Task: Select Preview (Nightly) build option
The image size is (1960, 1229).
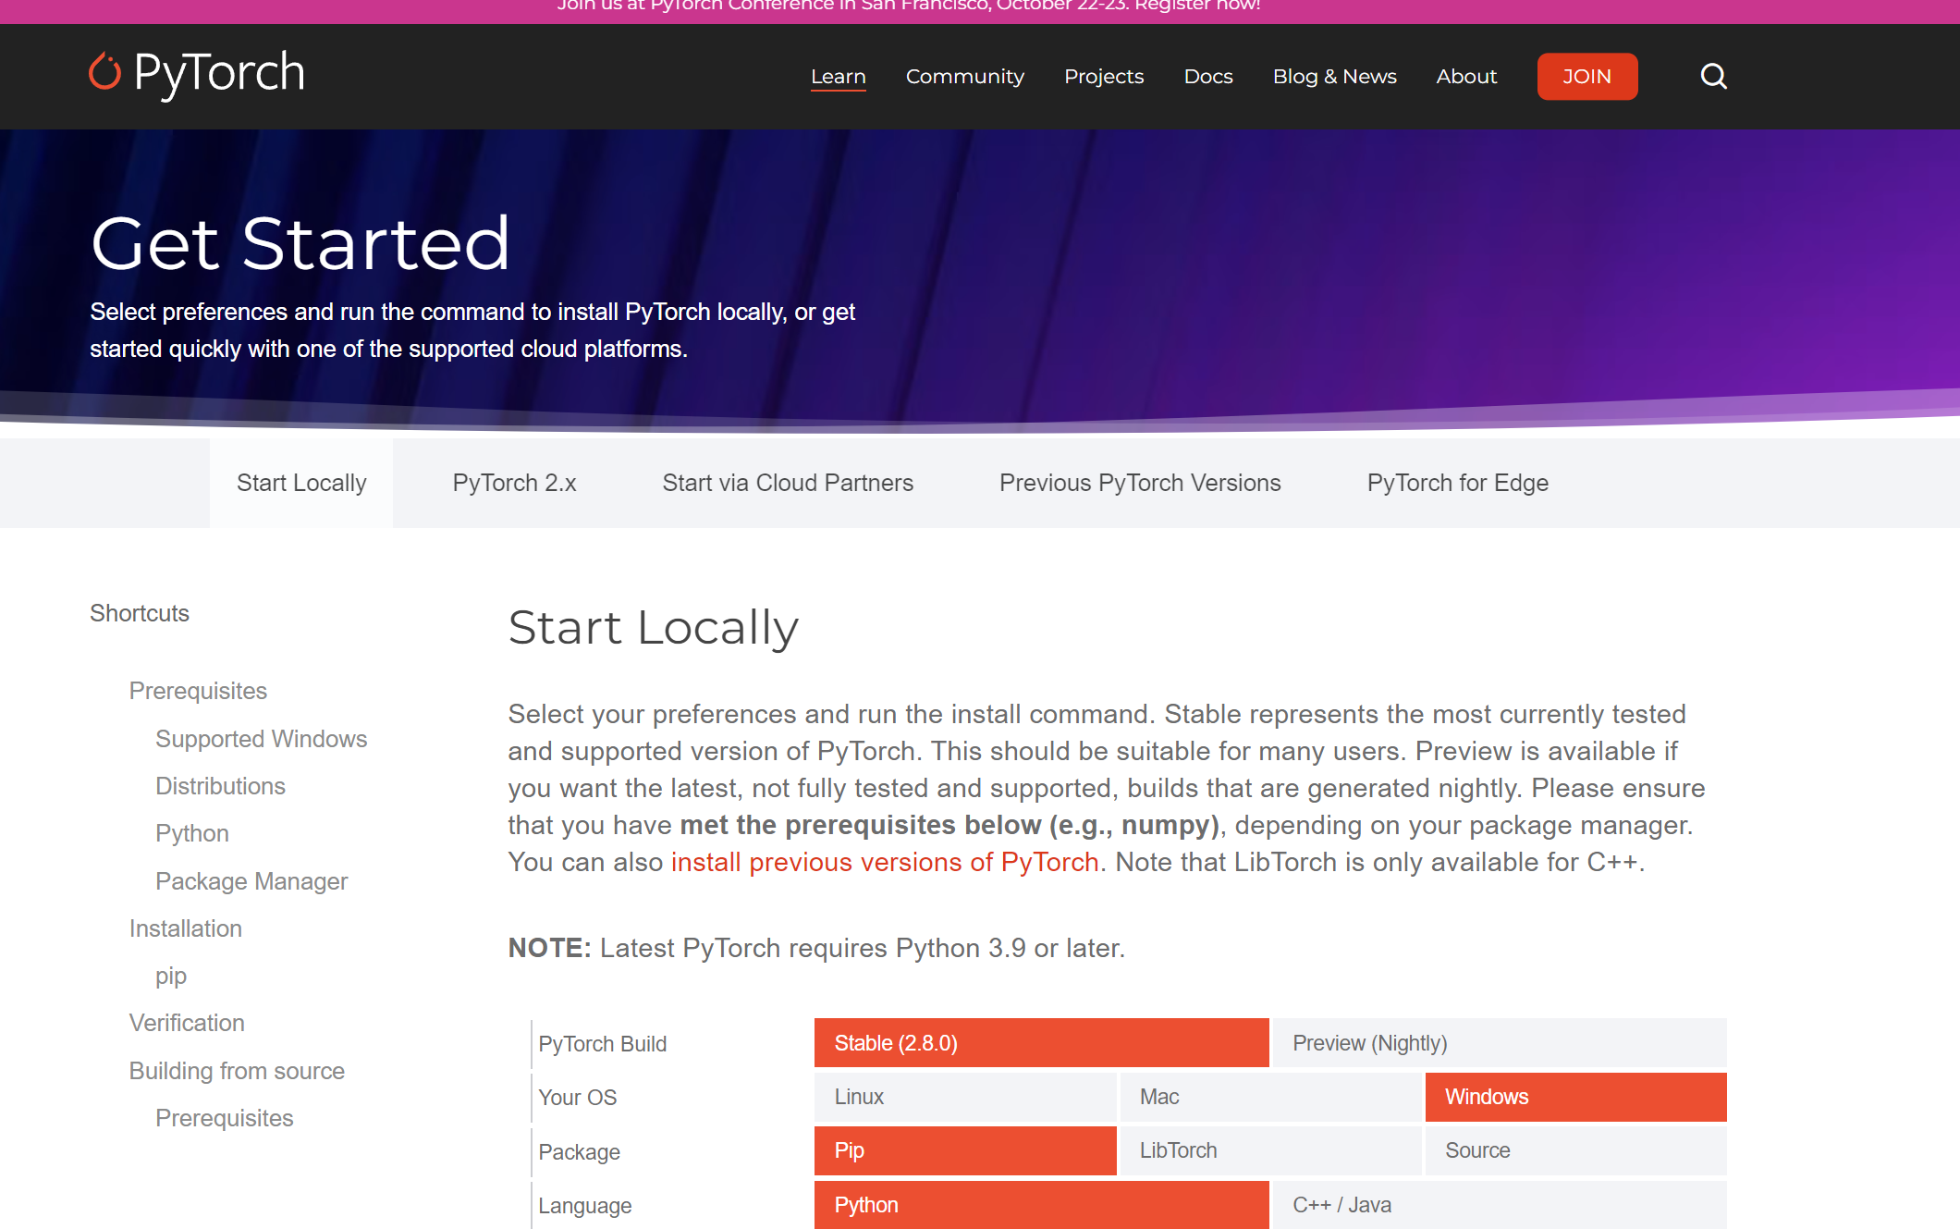Action: [x=1370, y=1043]
